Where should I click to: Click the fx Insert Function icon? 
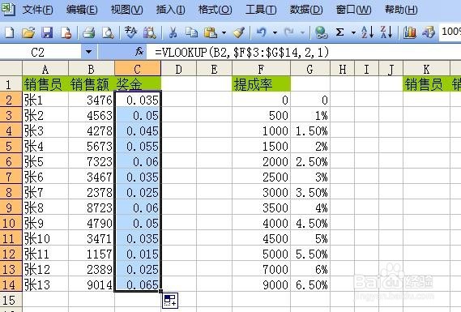click(139, 52)
